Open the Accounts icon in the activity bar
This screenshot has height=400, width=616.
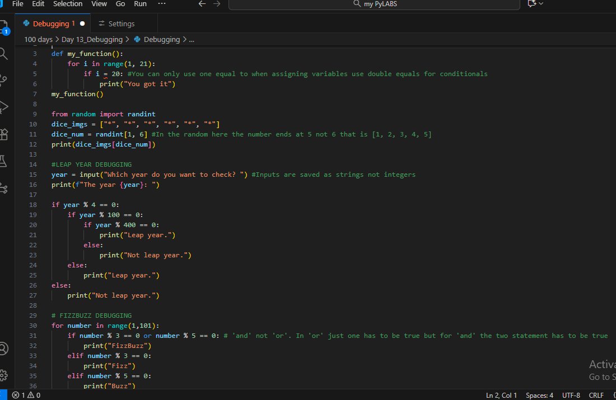tap(3, 349)
